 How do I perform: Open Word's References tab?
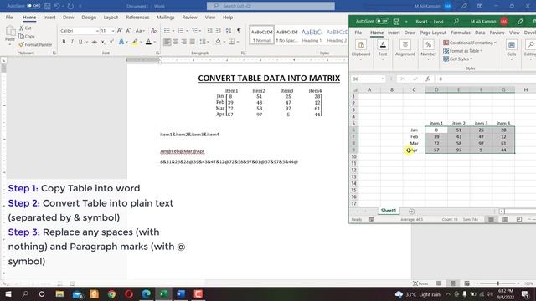point(137,18)
